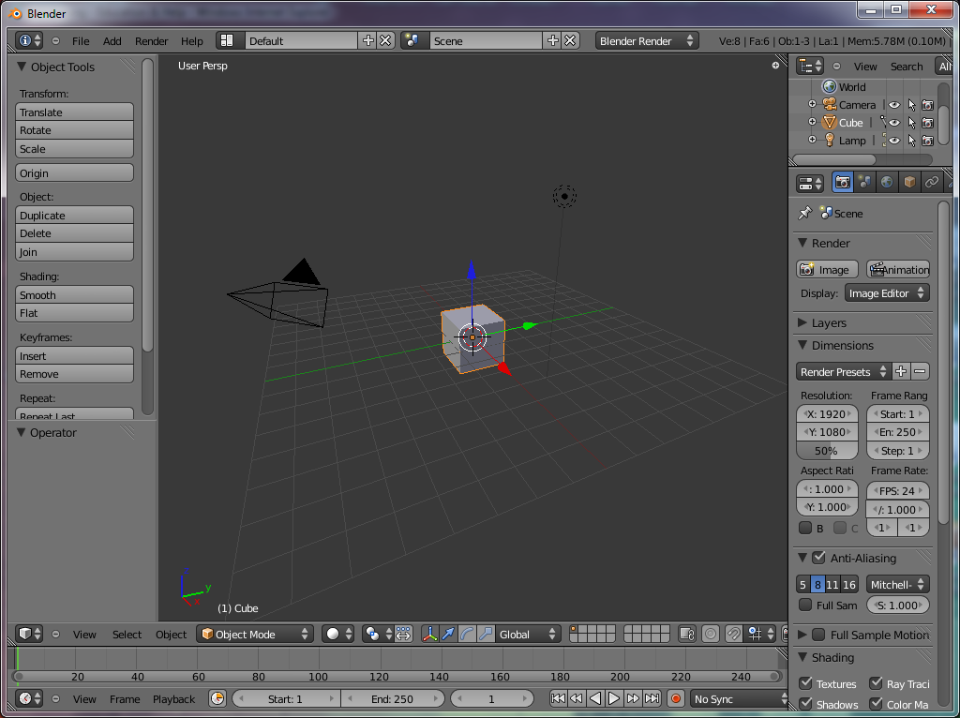Open the Global orientation dropdown

(x=528, y=634)
